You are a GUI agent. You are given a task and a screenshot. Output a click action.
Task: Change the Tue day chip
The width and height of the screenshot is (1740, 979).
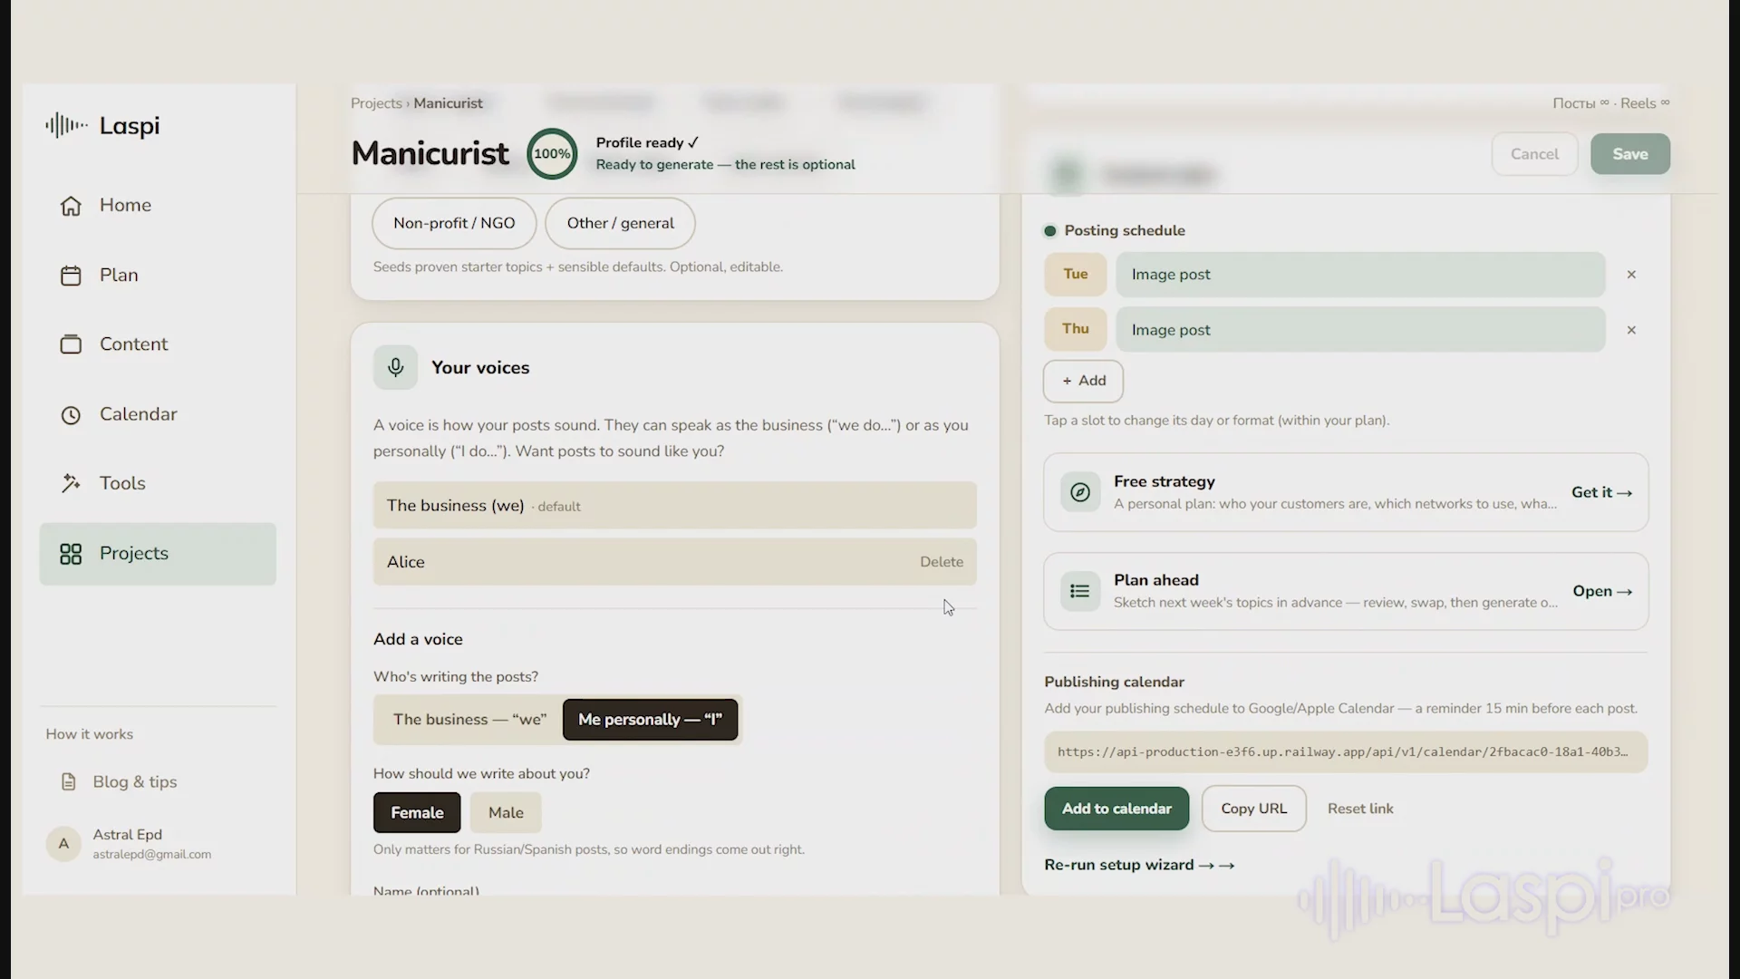click(x=1076, y=274)
